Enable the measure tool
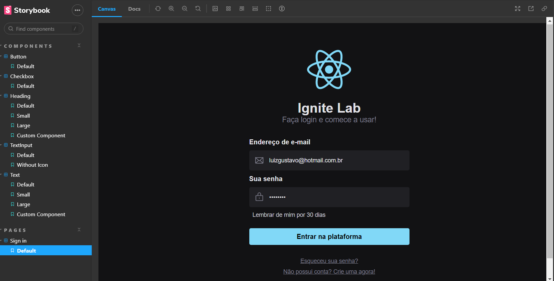 [x=255, y=9]
